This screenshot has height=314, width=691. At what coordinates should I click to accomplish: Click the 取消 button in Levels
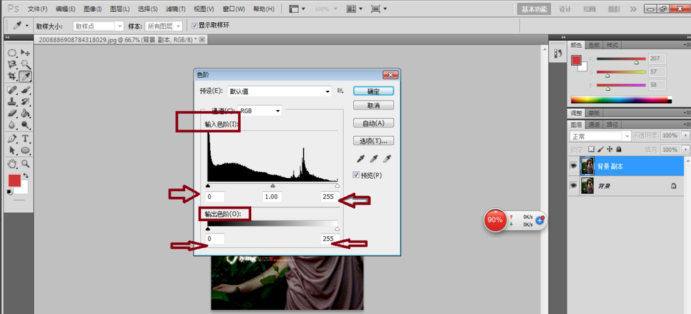pos(374,105)
